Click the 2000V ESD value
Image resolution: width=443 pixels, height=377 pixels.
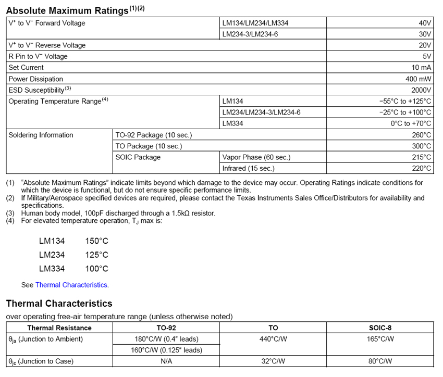(421, 90)
